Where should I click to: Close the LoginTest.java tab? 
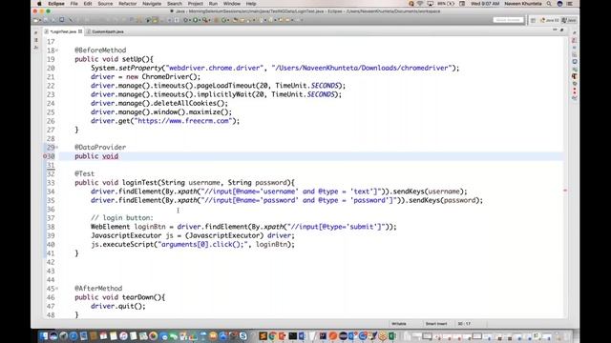point(80,31)
